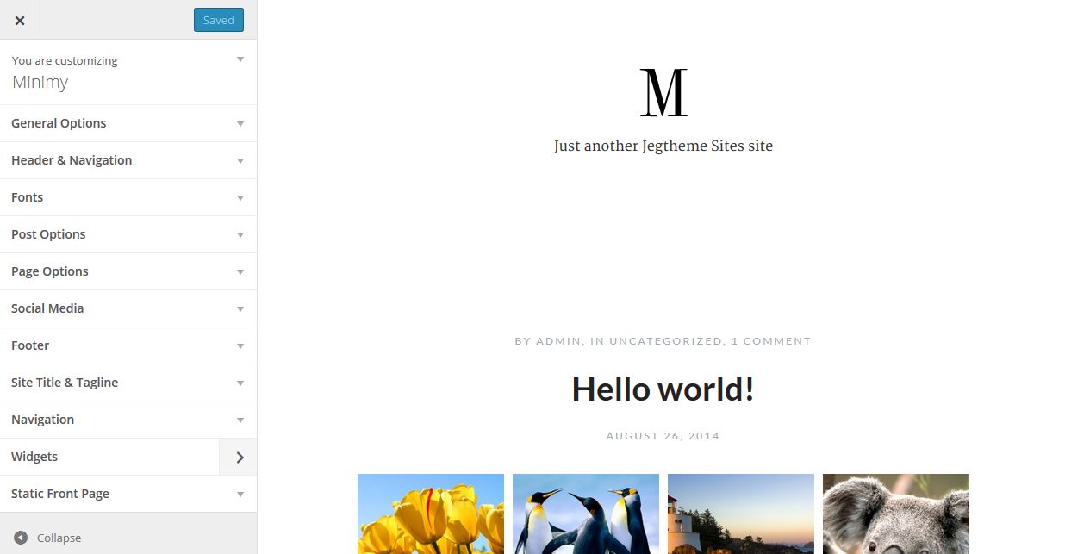Click the Saved button
The height and width of the screenshot is (554, 1065).
pyautogui.click(x=219, y=20)
